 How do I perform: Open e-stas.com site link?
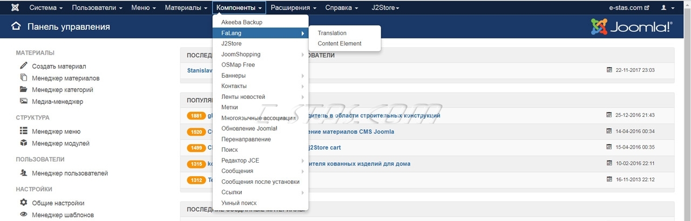[x=629, y=8]
